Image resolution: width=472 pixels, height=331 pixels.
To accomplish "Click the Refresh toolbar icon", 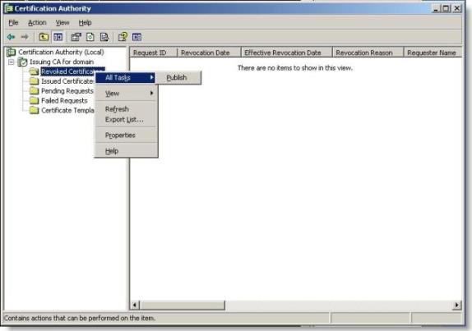I will click(90, 37).
